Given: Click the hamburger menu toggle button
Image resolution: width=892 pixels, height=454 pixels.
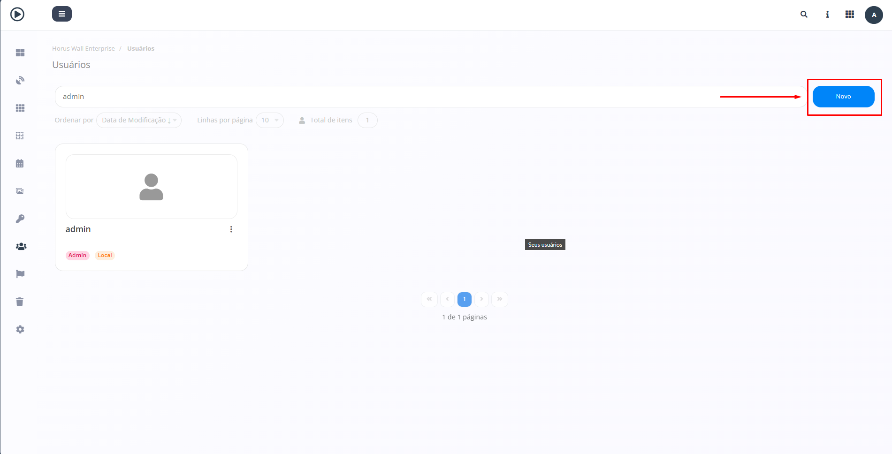Looking at the screenshot, I should pyautogui.click(x=62, y=14).
